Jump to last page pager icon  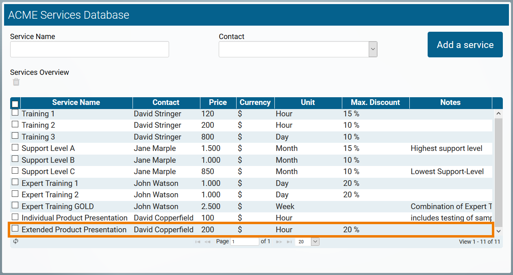(289, 242)
